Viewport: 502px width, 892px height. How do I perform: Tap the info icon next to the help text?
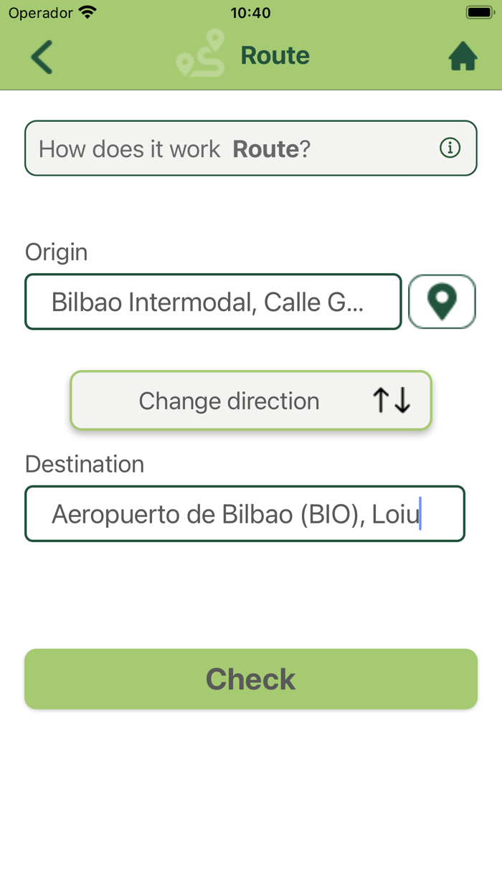450,148
